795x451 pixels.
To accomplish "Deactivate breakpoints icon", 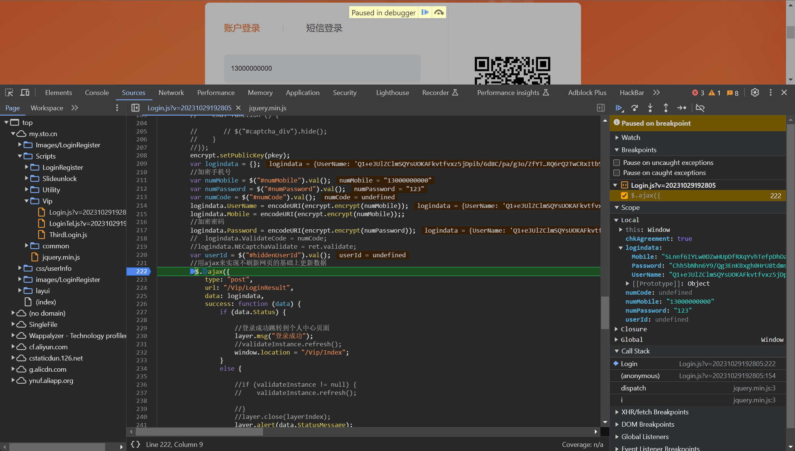I will (x=700, y=108).
